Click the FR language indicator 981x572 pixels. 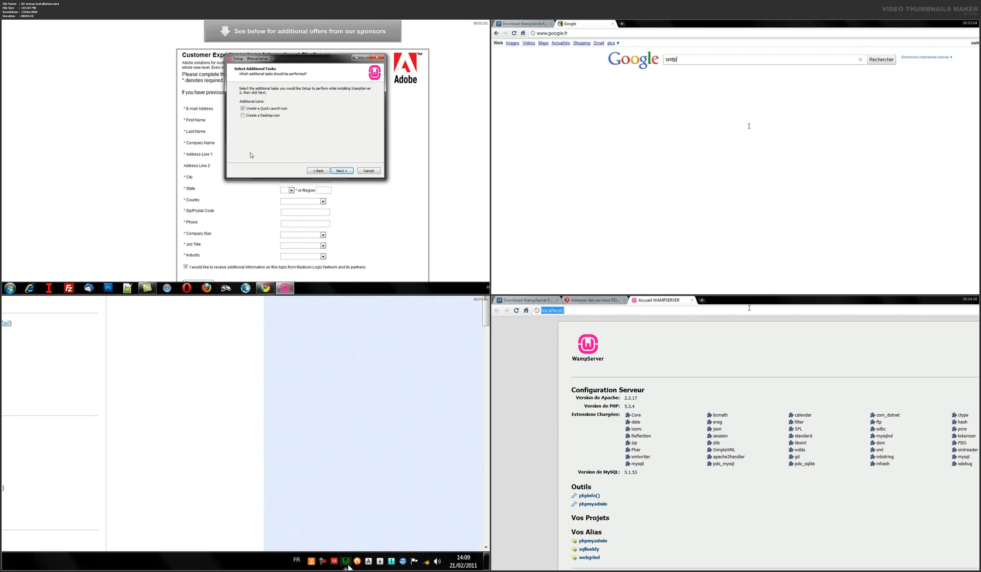point(297,560)
